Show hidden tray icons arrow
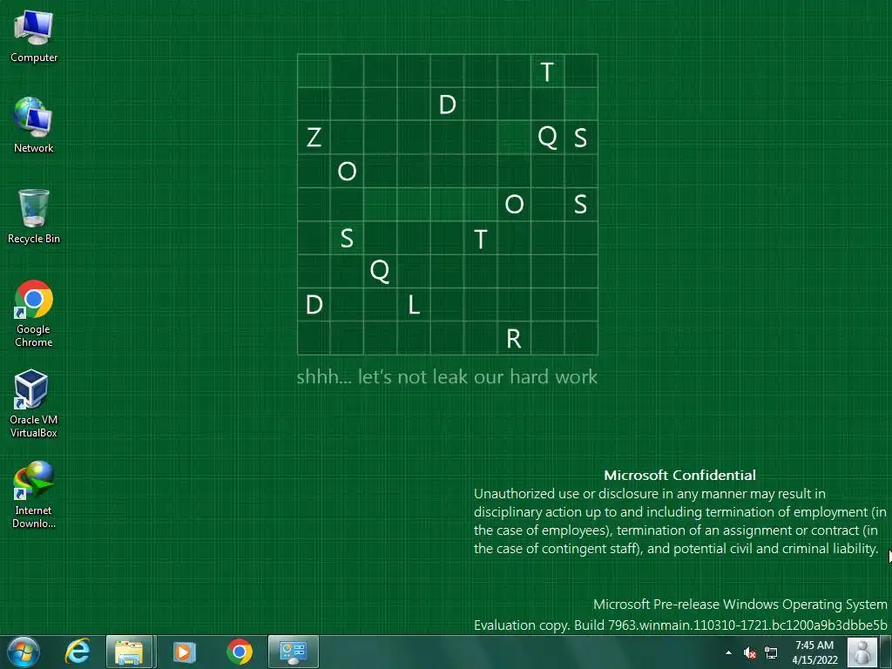This screenshot has width=892, height=669. pos(729,652)
